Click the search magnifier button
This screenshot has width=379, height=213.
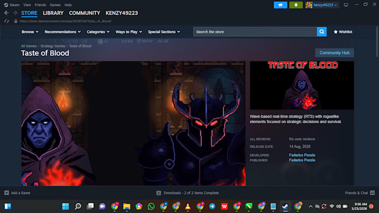pos(322,32)
